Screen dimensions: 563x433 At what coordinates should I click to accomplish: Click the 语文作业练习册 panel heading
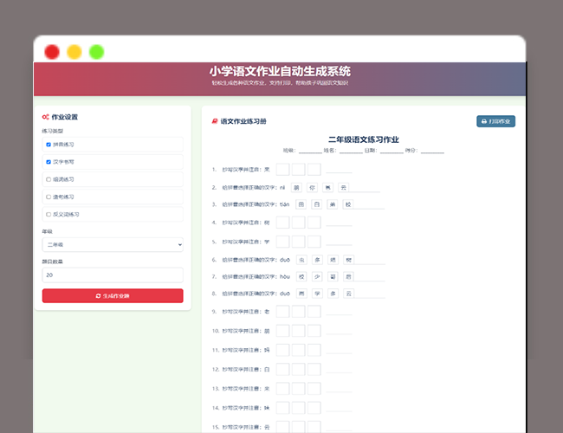243,121
